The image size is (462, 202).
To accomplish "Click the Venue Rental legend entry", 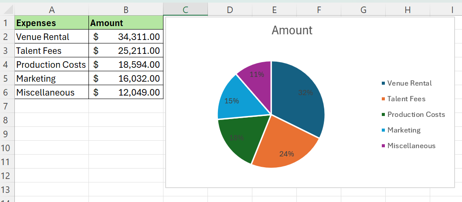I will tap(409, 83).
